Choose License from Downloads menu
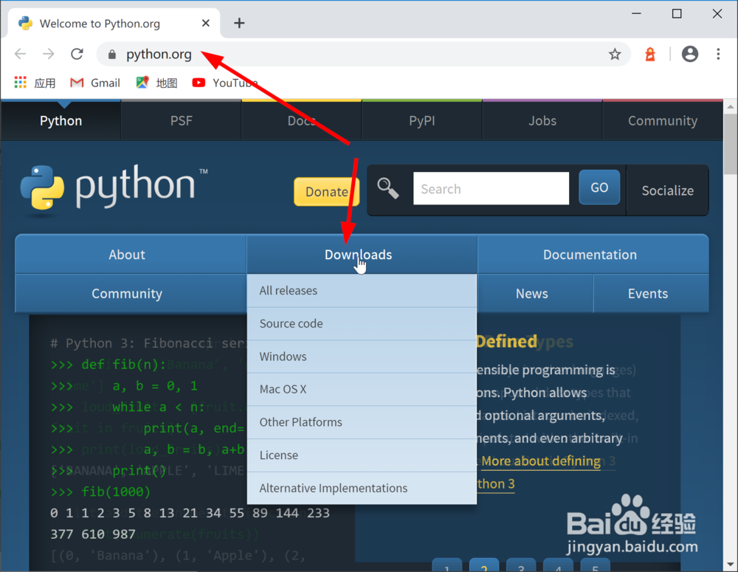This screenshot has width=738, height=572. [x=362, y=455]
